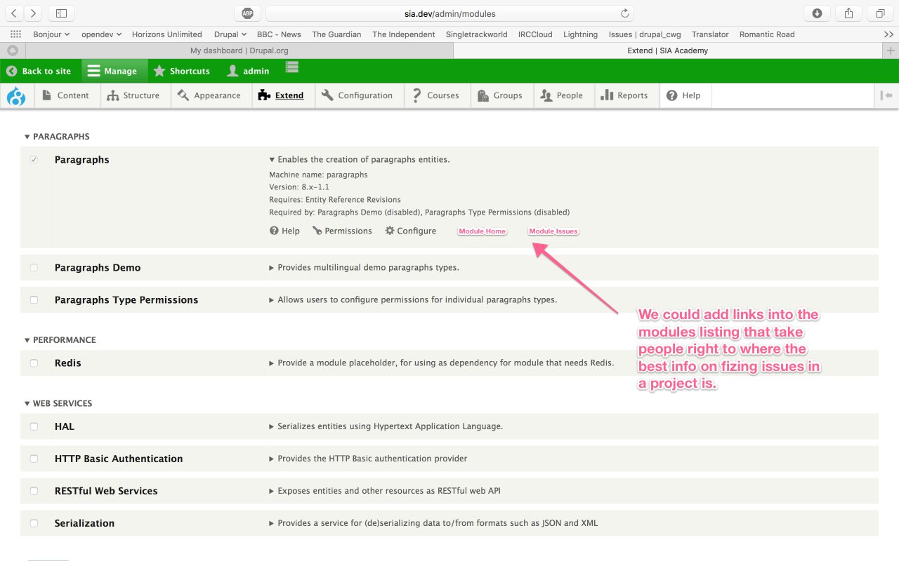The width and height of the screenshot is (899, 561).
Task: Click the sia.dev address bar
Action: 449,13
